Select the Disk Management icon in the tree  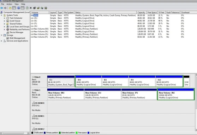(8, 38)
